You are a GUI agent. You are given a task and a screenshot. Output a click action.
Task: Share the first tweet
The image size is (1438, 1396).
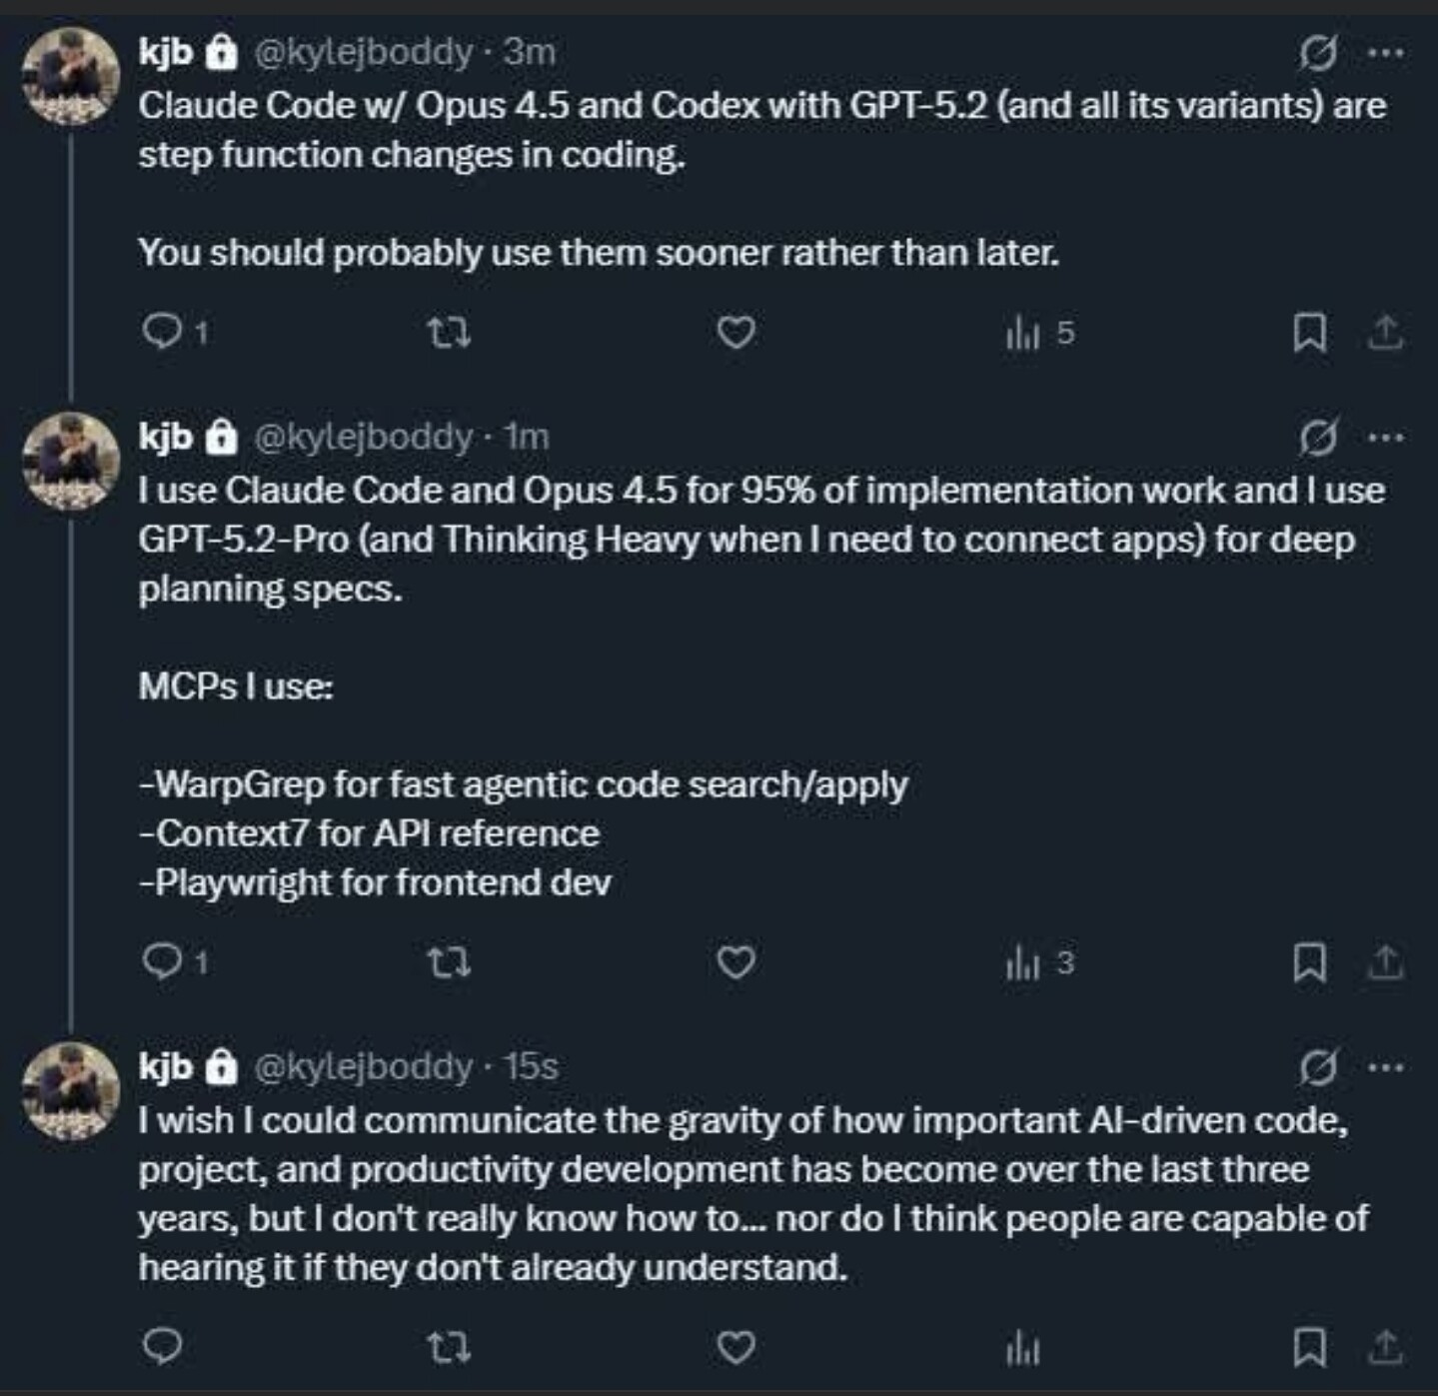tap(1385, 333)
